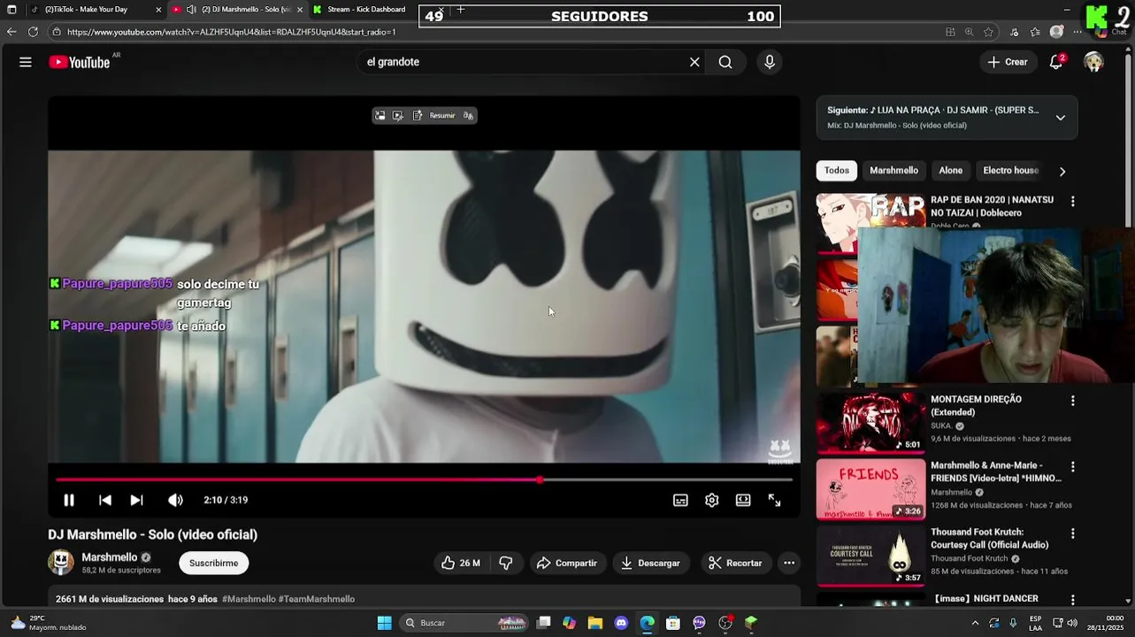1135x637 pixels.
Task: Open options for Courtesy Call video
Action: coord(1073,533)
